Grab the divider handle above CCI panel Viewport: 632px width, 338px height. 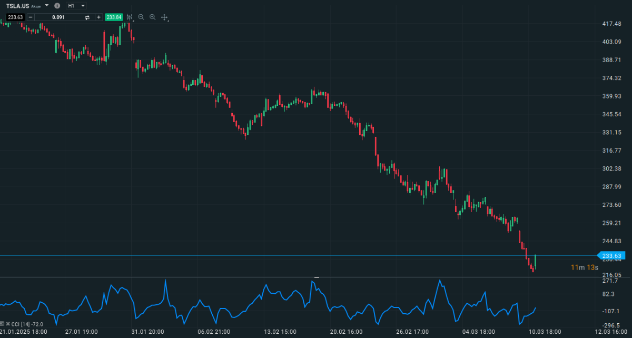pyautogui.click(x=317, y=277)
